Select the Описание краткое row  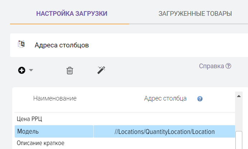coord(43,143)
